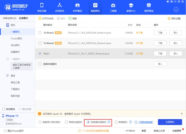Click the 一键越狱 lock icon
The image size is (186, 134).
tap(8, 59)
